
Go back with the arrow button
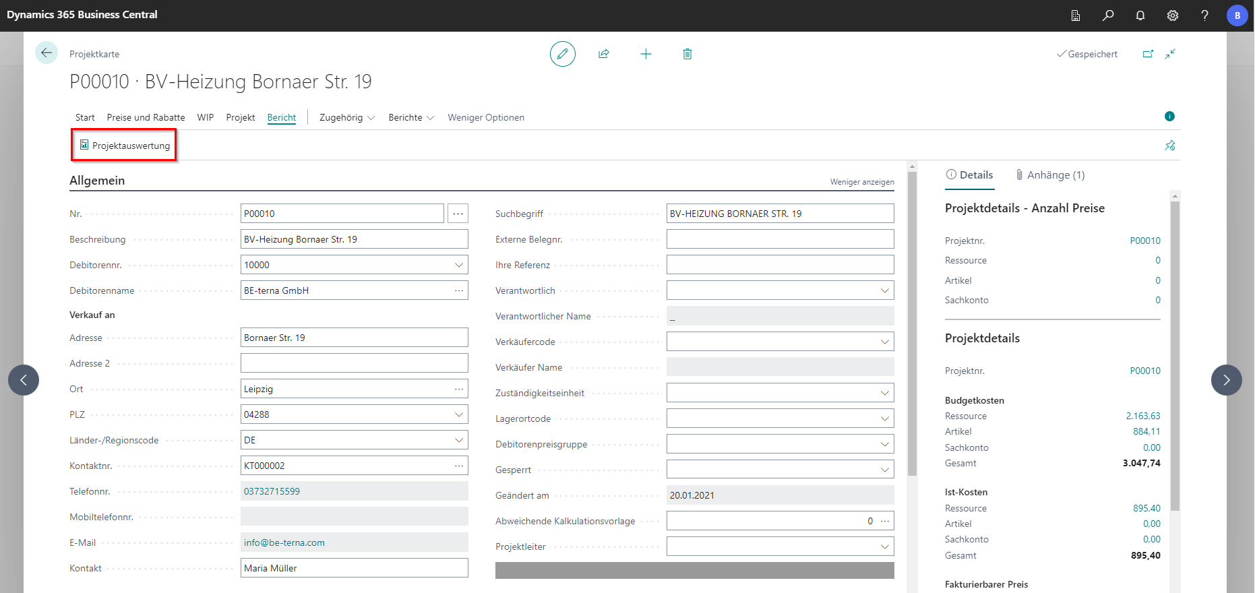tap(47, 53)
